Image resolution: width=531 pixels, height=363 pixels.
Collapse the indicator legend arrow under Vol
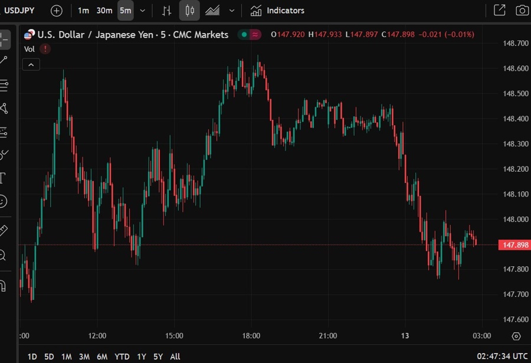tap(31, 64)
